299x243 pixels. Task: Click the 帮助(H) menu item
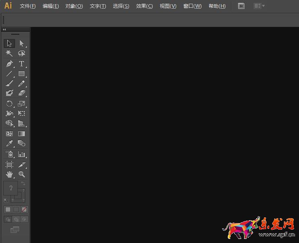coord(217,6)
